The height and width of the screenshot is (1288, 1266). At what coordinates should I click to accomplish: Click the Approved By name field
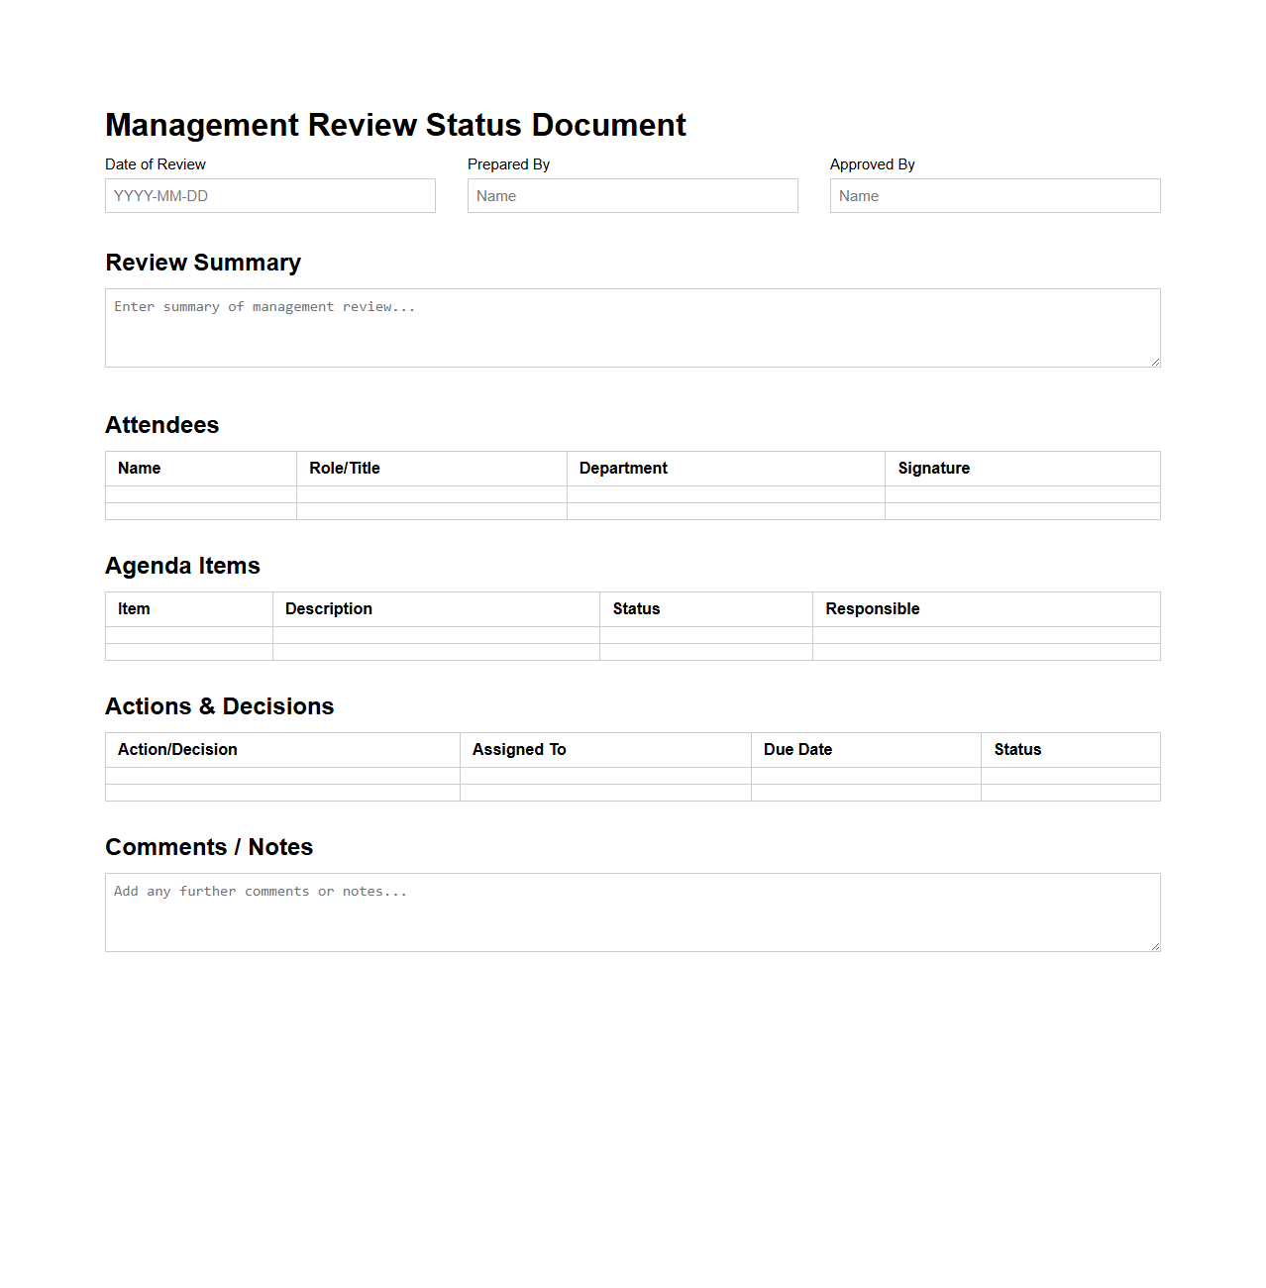[995, 195]
